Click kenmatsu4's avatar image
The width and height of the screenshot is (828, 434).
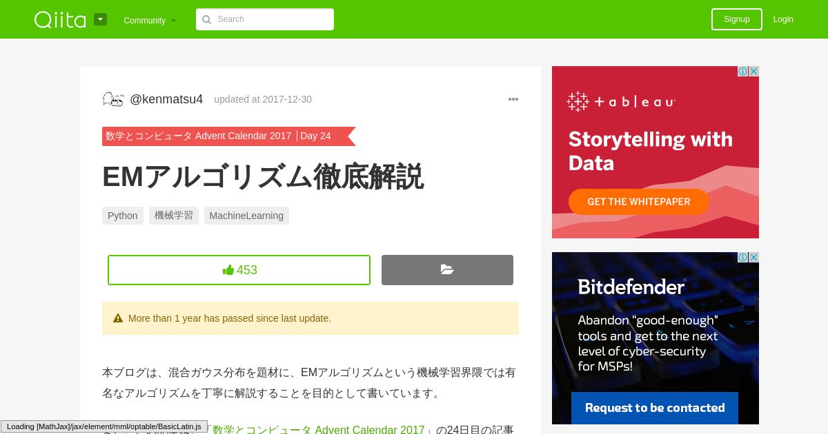[113, 99]
